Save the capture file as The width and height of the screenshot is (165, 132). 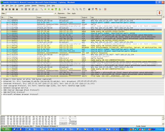pos(26,9)
